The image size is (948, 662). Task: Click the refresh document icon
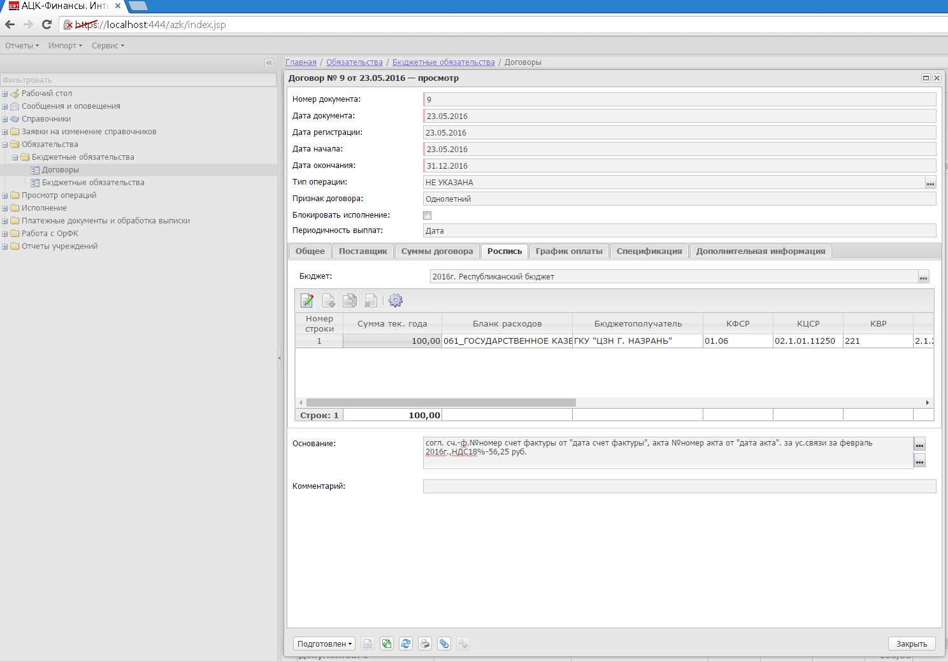click(x=406, y=644)
